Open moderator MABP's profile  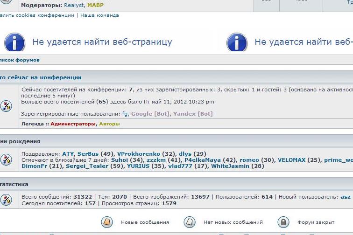[95, 6]
